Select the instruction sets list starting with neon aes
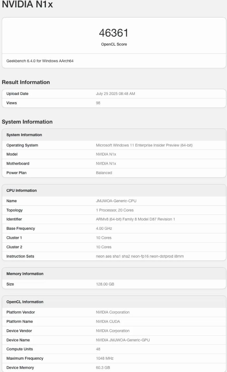 140,256
